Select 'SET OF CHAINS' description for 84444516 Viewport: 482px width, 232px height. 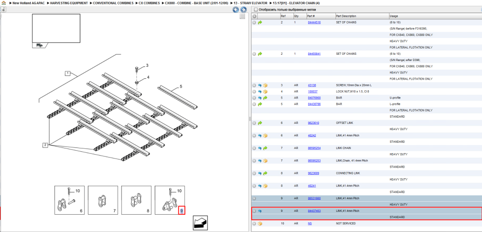tap(346, 23)
